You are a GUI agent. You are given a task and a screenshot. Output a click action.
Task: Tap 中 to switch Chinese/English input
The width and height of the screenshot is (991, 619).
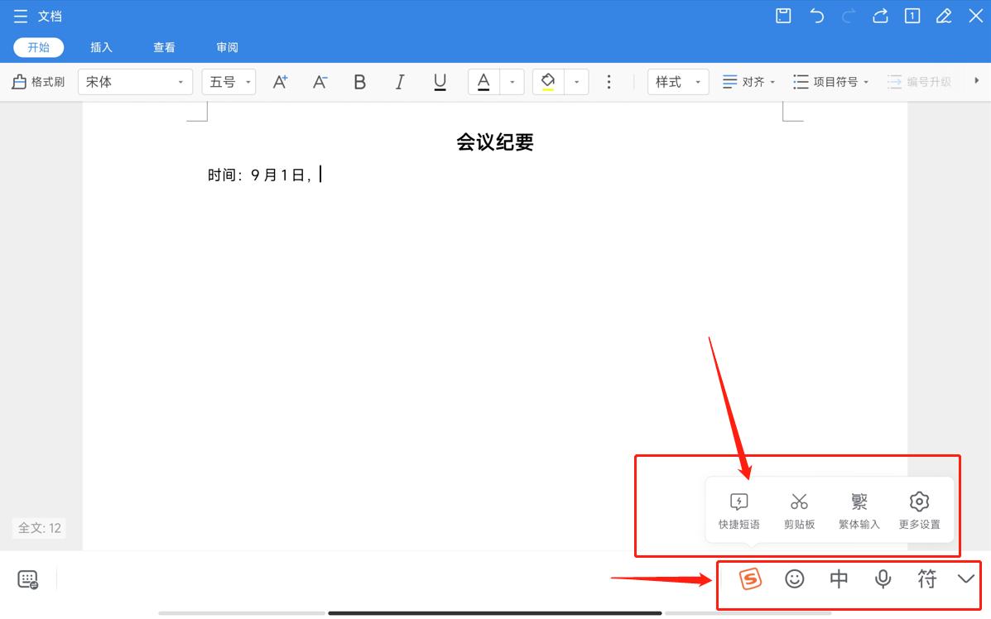tap(839, 579)
